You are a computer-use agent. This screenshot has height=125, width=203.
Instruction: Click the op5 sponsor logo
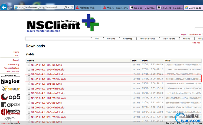[11, 97]
